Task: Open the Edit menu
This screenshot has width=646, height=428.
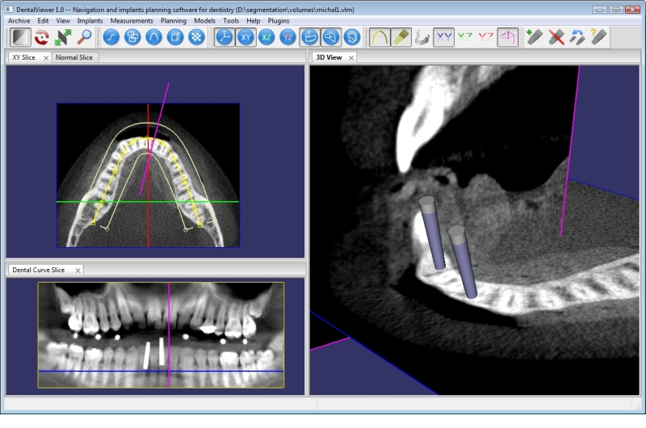Action: [x=43, y=21]
